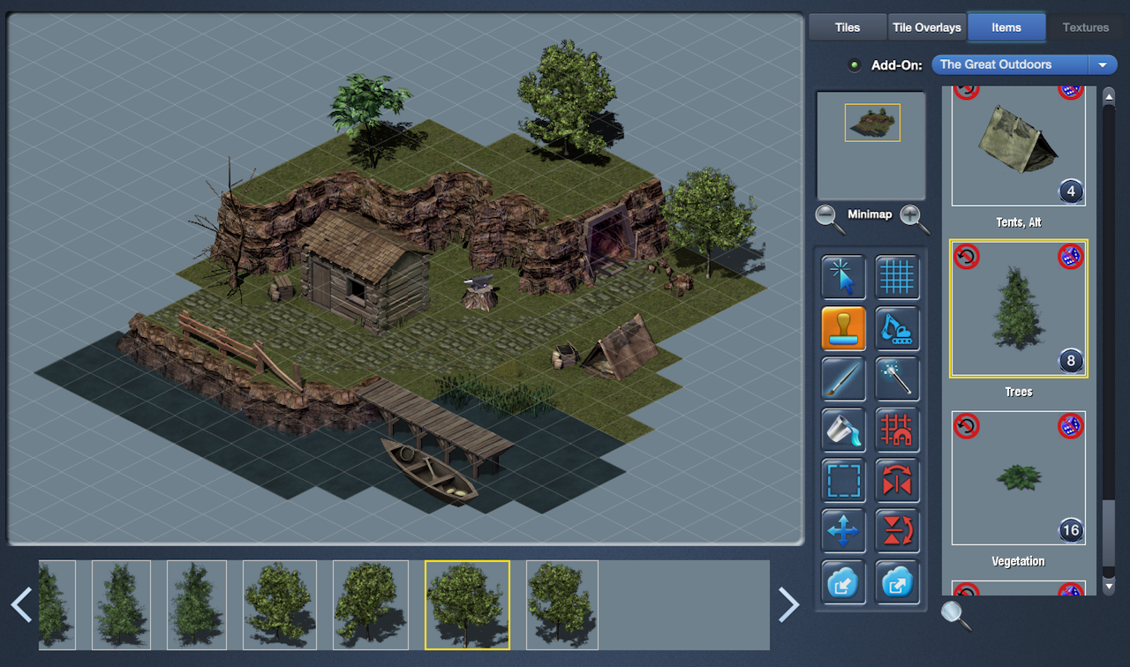Select the Vegetation item category
Screen dimensions: 1130x667
click(x=1019, y=478)
